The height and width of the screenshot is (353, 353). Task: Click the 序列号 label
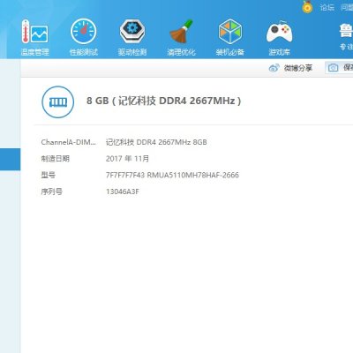tap(52, 192)
